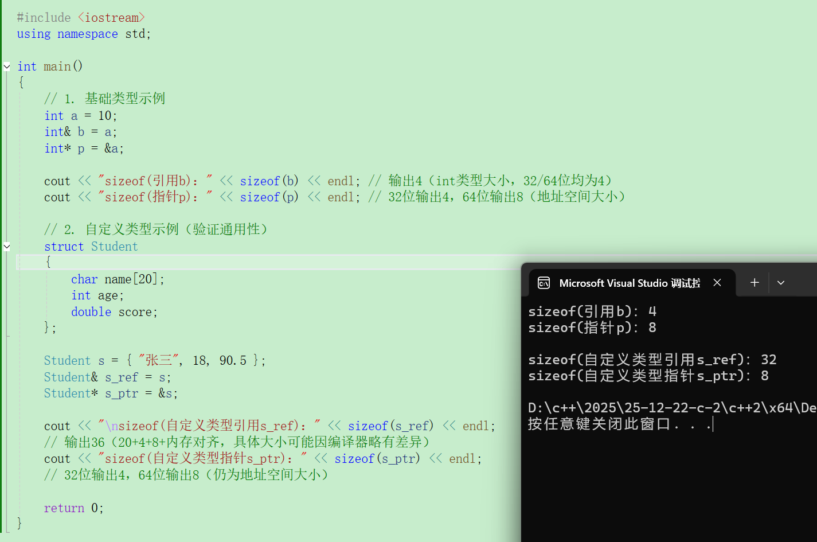This screenshot has width=817, height=542.
Task: Click console output 'sizeof(引用b): 4'
Action: tap(592, 311)
